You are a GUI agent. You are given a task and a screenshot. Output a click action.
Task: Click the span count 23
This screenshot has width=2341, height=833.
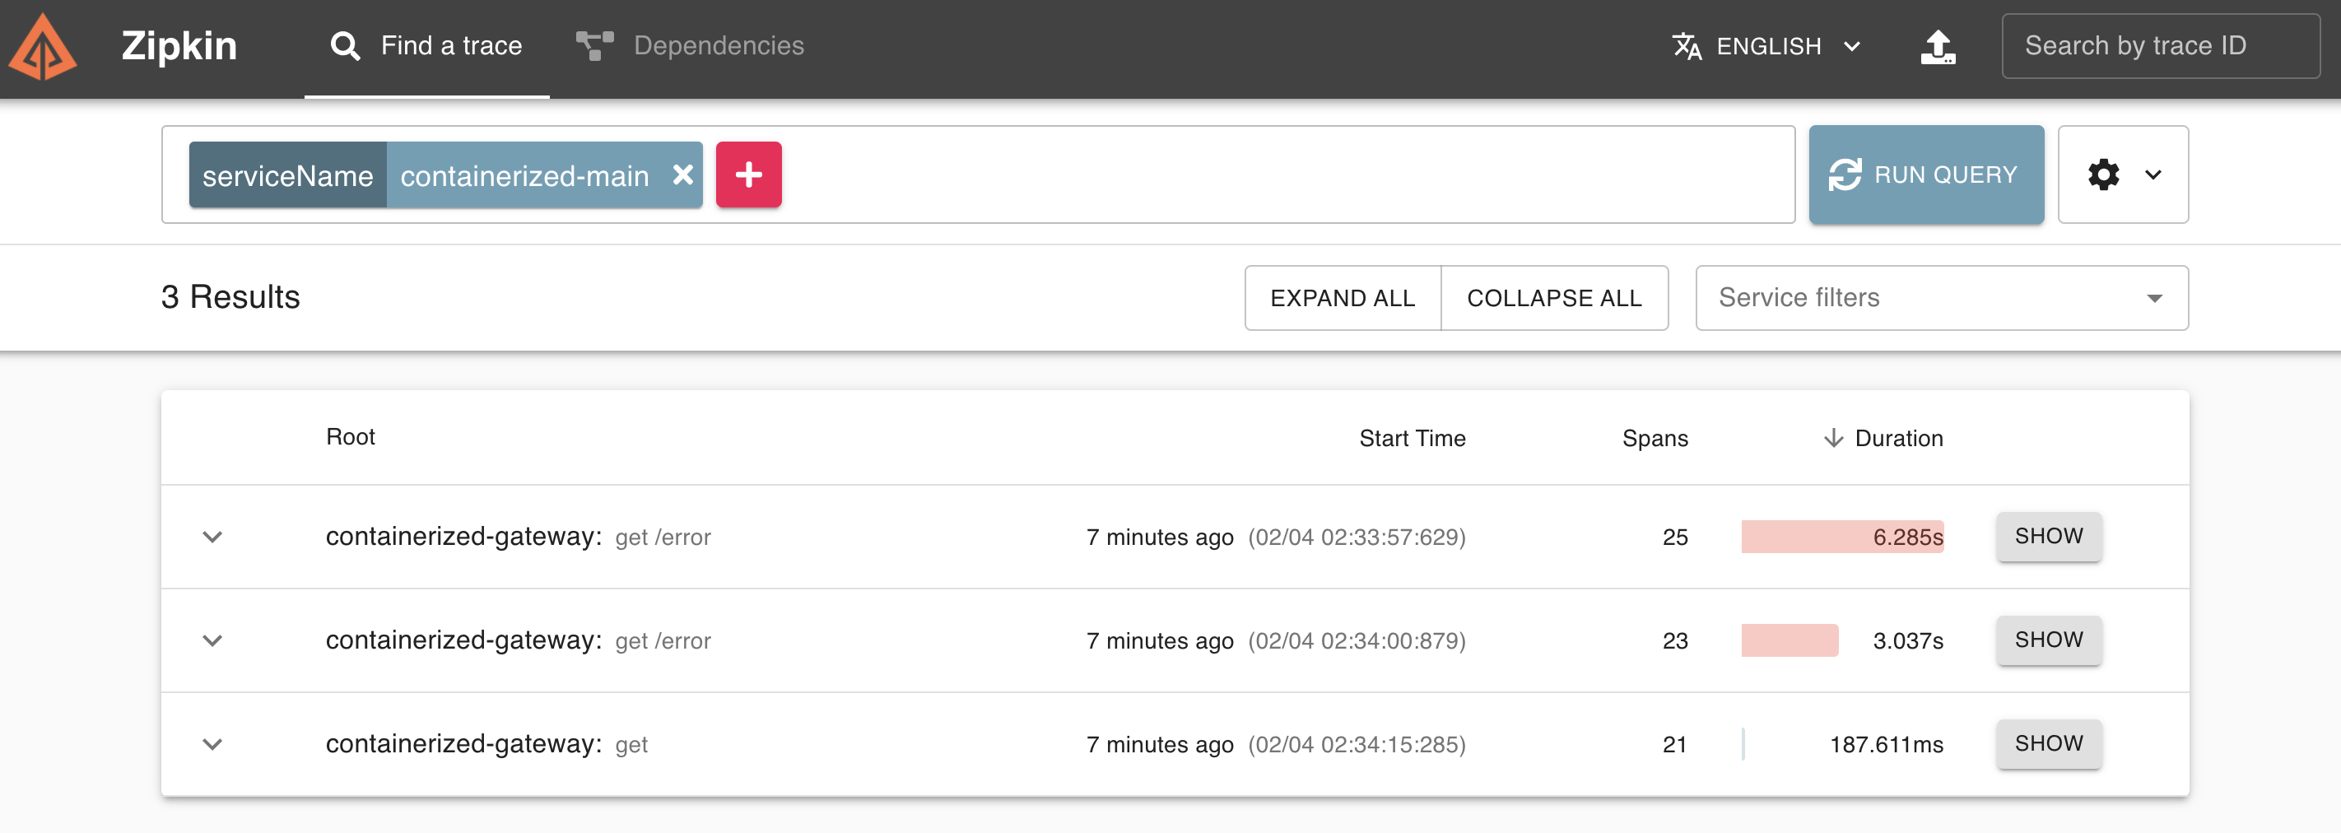(1675, 640)
